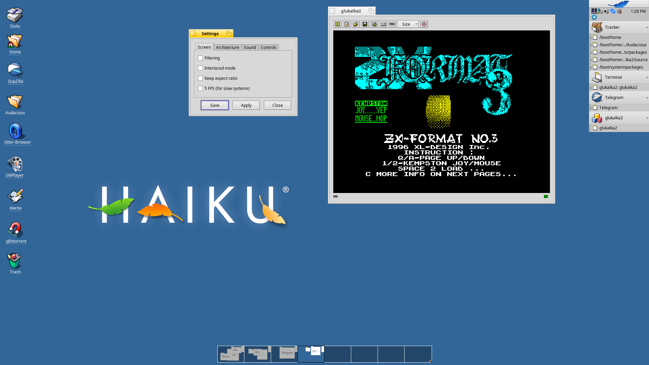The image size is (649, 365).
Task: Open the Disks desktop icon
Action: [x=15, y=18]
